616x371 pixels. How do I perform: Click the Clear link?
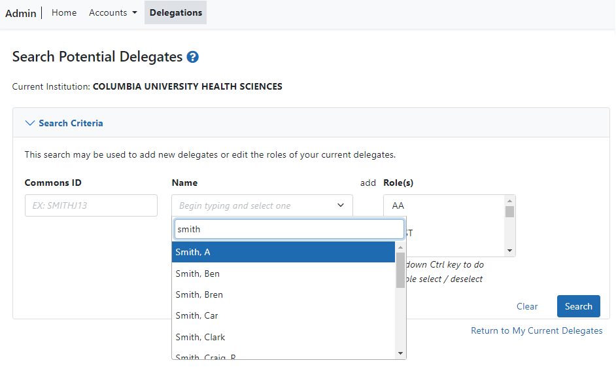point(527,306)
